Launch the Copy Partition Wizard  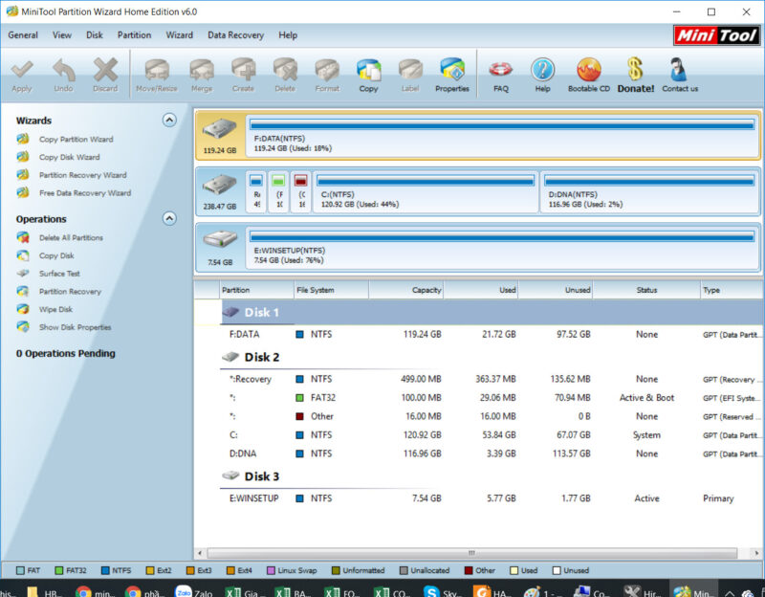[x=76, y=140]
